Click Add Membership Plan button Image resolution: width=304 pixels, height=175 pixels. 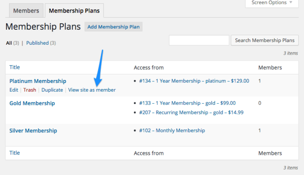coord(114,27)
